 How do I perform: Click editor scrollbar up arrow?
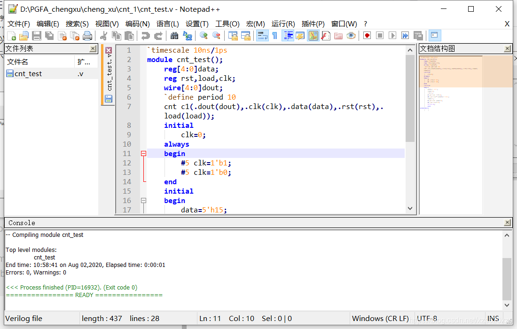(410, 50)
